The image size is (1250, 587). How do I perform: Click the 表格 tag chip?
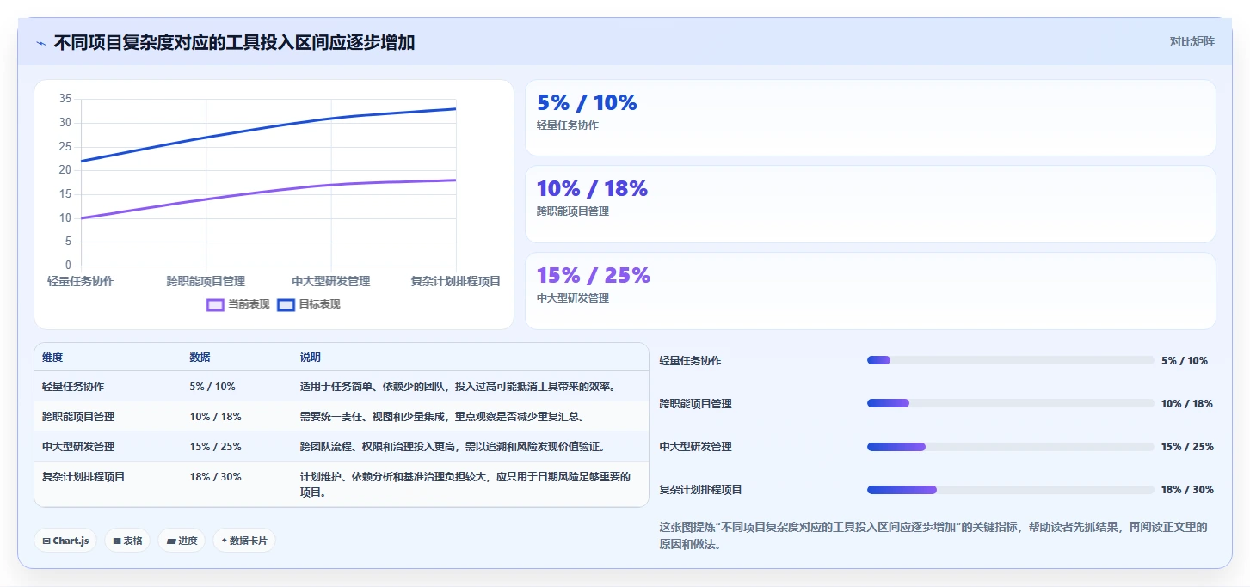coord(127,541)
